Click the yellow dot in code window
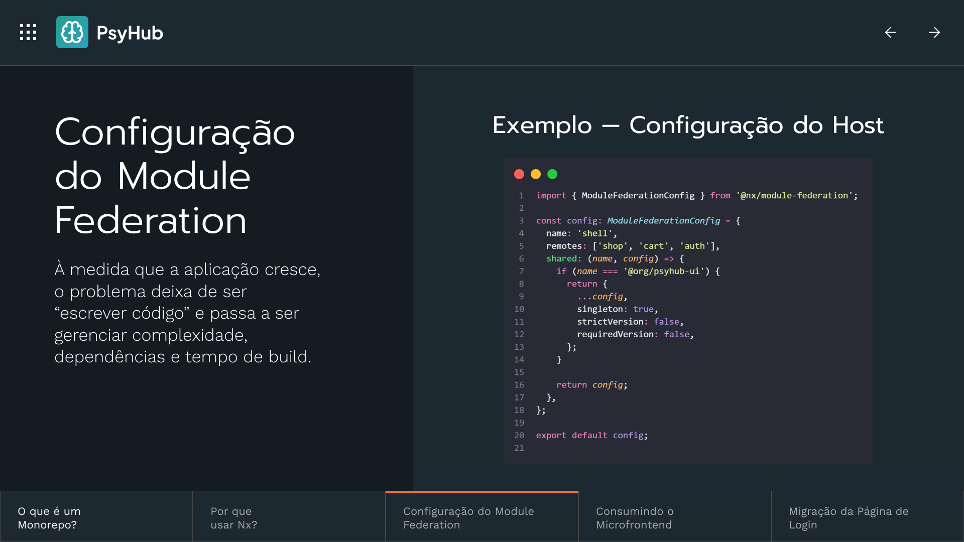The height and width of the screenshot is (542, 964). (536, 174)
